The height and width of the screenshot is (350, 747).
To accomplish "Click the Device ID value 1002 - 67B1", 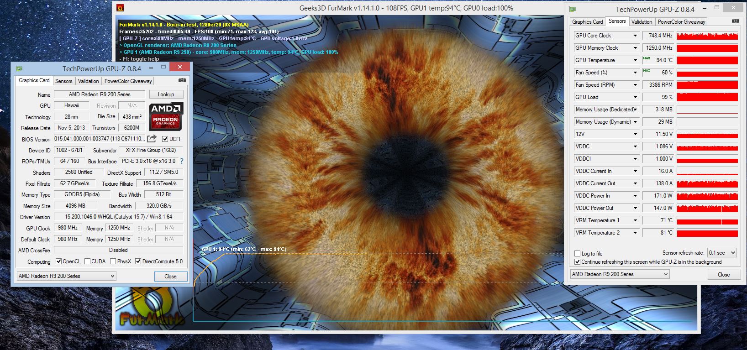I will click(69, 150).
